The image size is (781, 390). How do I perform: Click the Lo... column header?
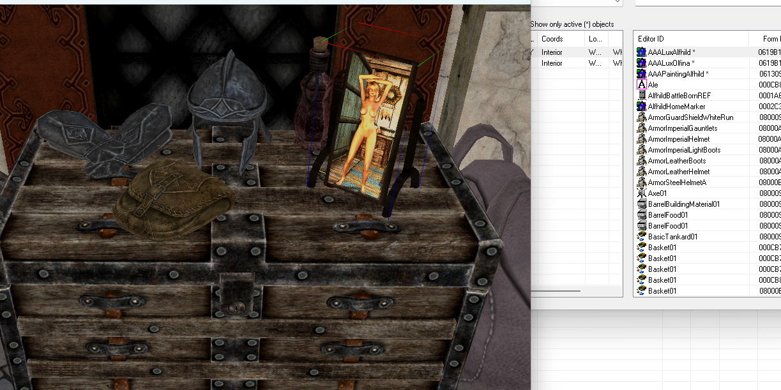[596, 39]
